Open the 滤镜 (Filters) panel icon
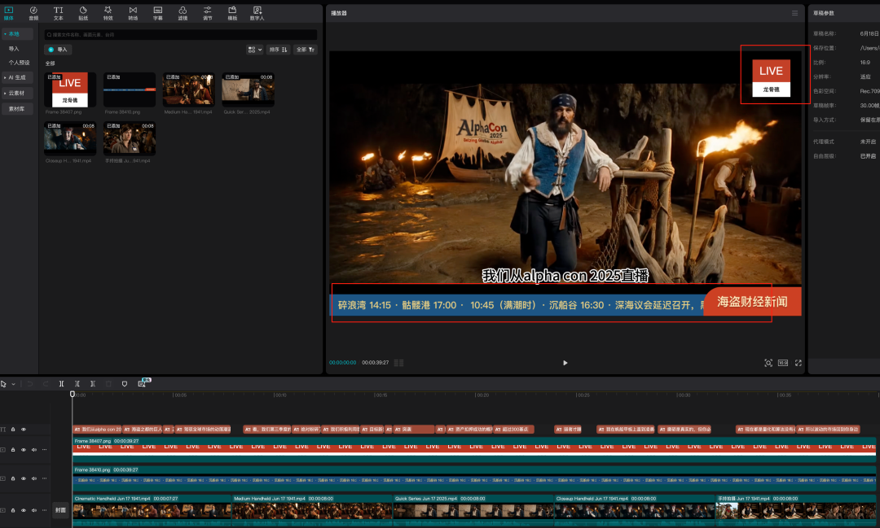 click(183, 13)
